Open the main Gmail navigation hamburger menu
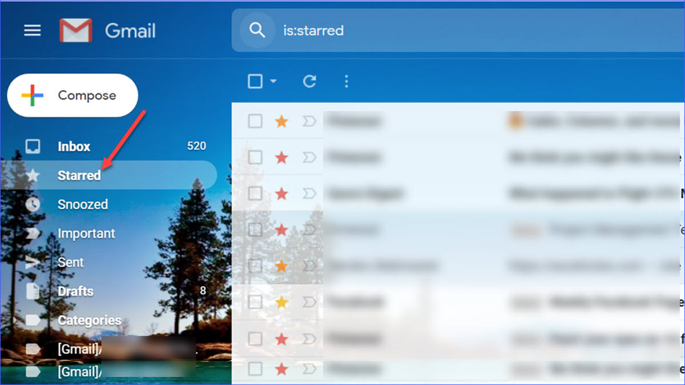This screenshot has width=685, height=385. pos(33,30)
